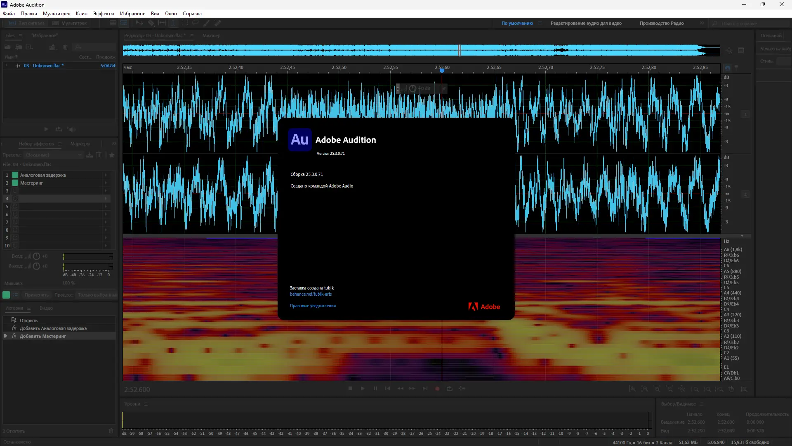
Task: Open the Пресеты dropdown
Action: pos(54,155)
